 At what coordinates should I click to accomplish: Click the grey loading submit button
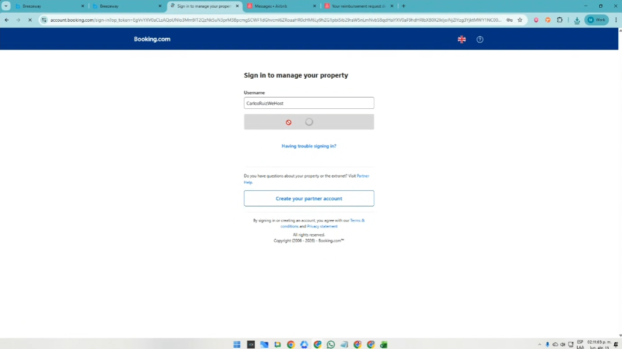(x=309, y=122)
